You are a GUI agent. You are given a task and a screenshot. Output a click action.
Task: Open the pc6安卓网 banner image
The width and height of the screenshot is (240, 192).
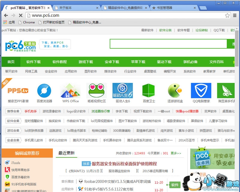pyautogui.click(x=212, y=159)
